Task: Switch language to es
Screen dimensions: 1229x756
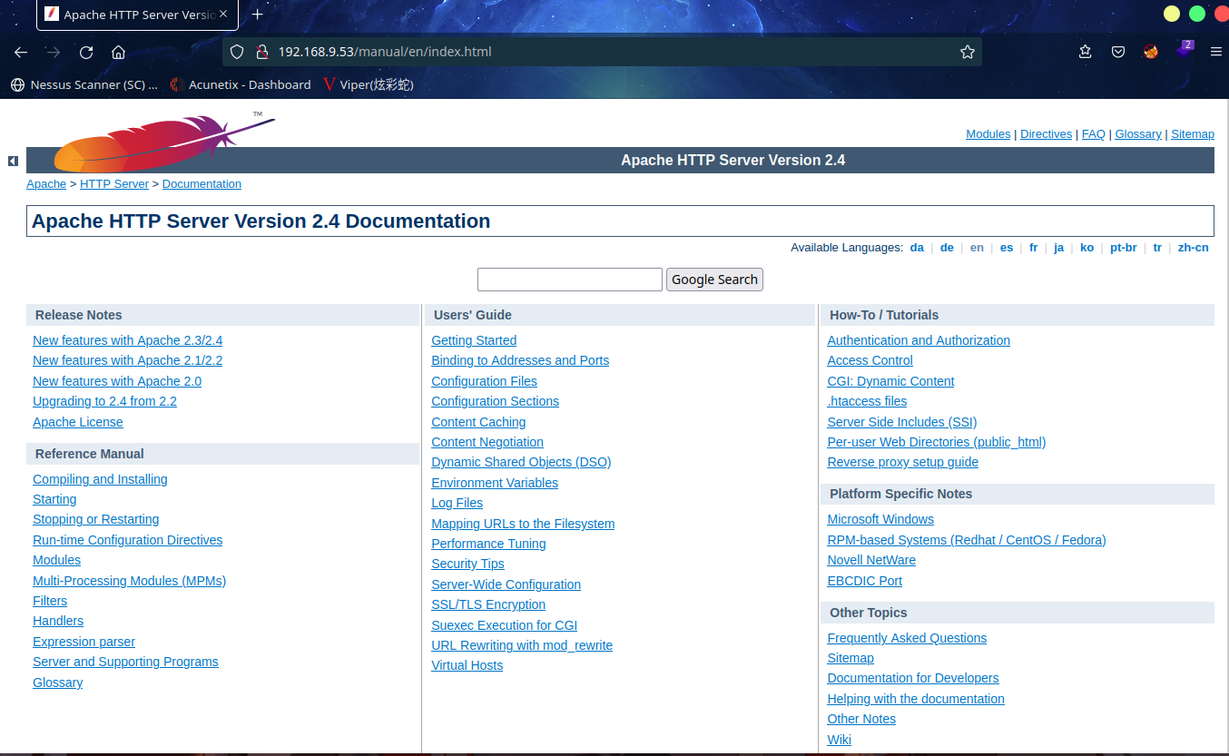Action: 1007,247
